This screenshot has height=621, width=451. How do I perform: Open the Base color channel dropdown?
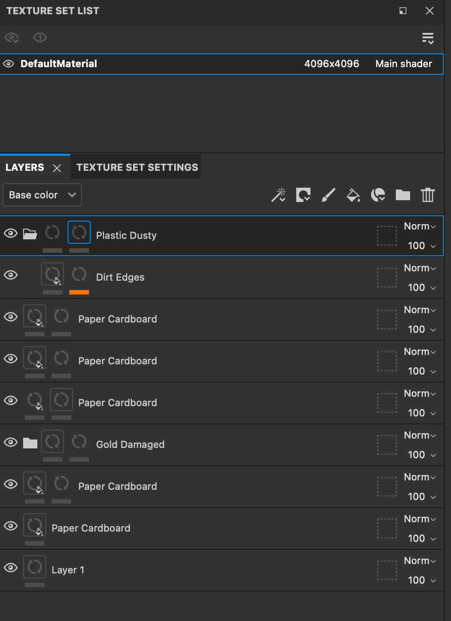pyautogui.click(x=42, y=195)
